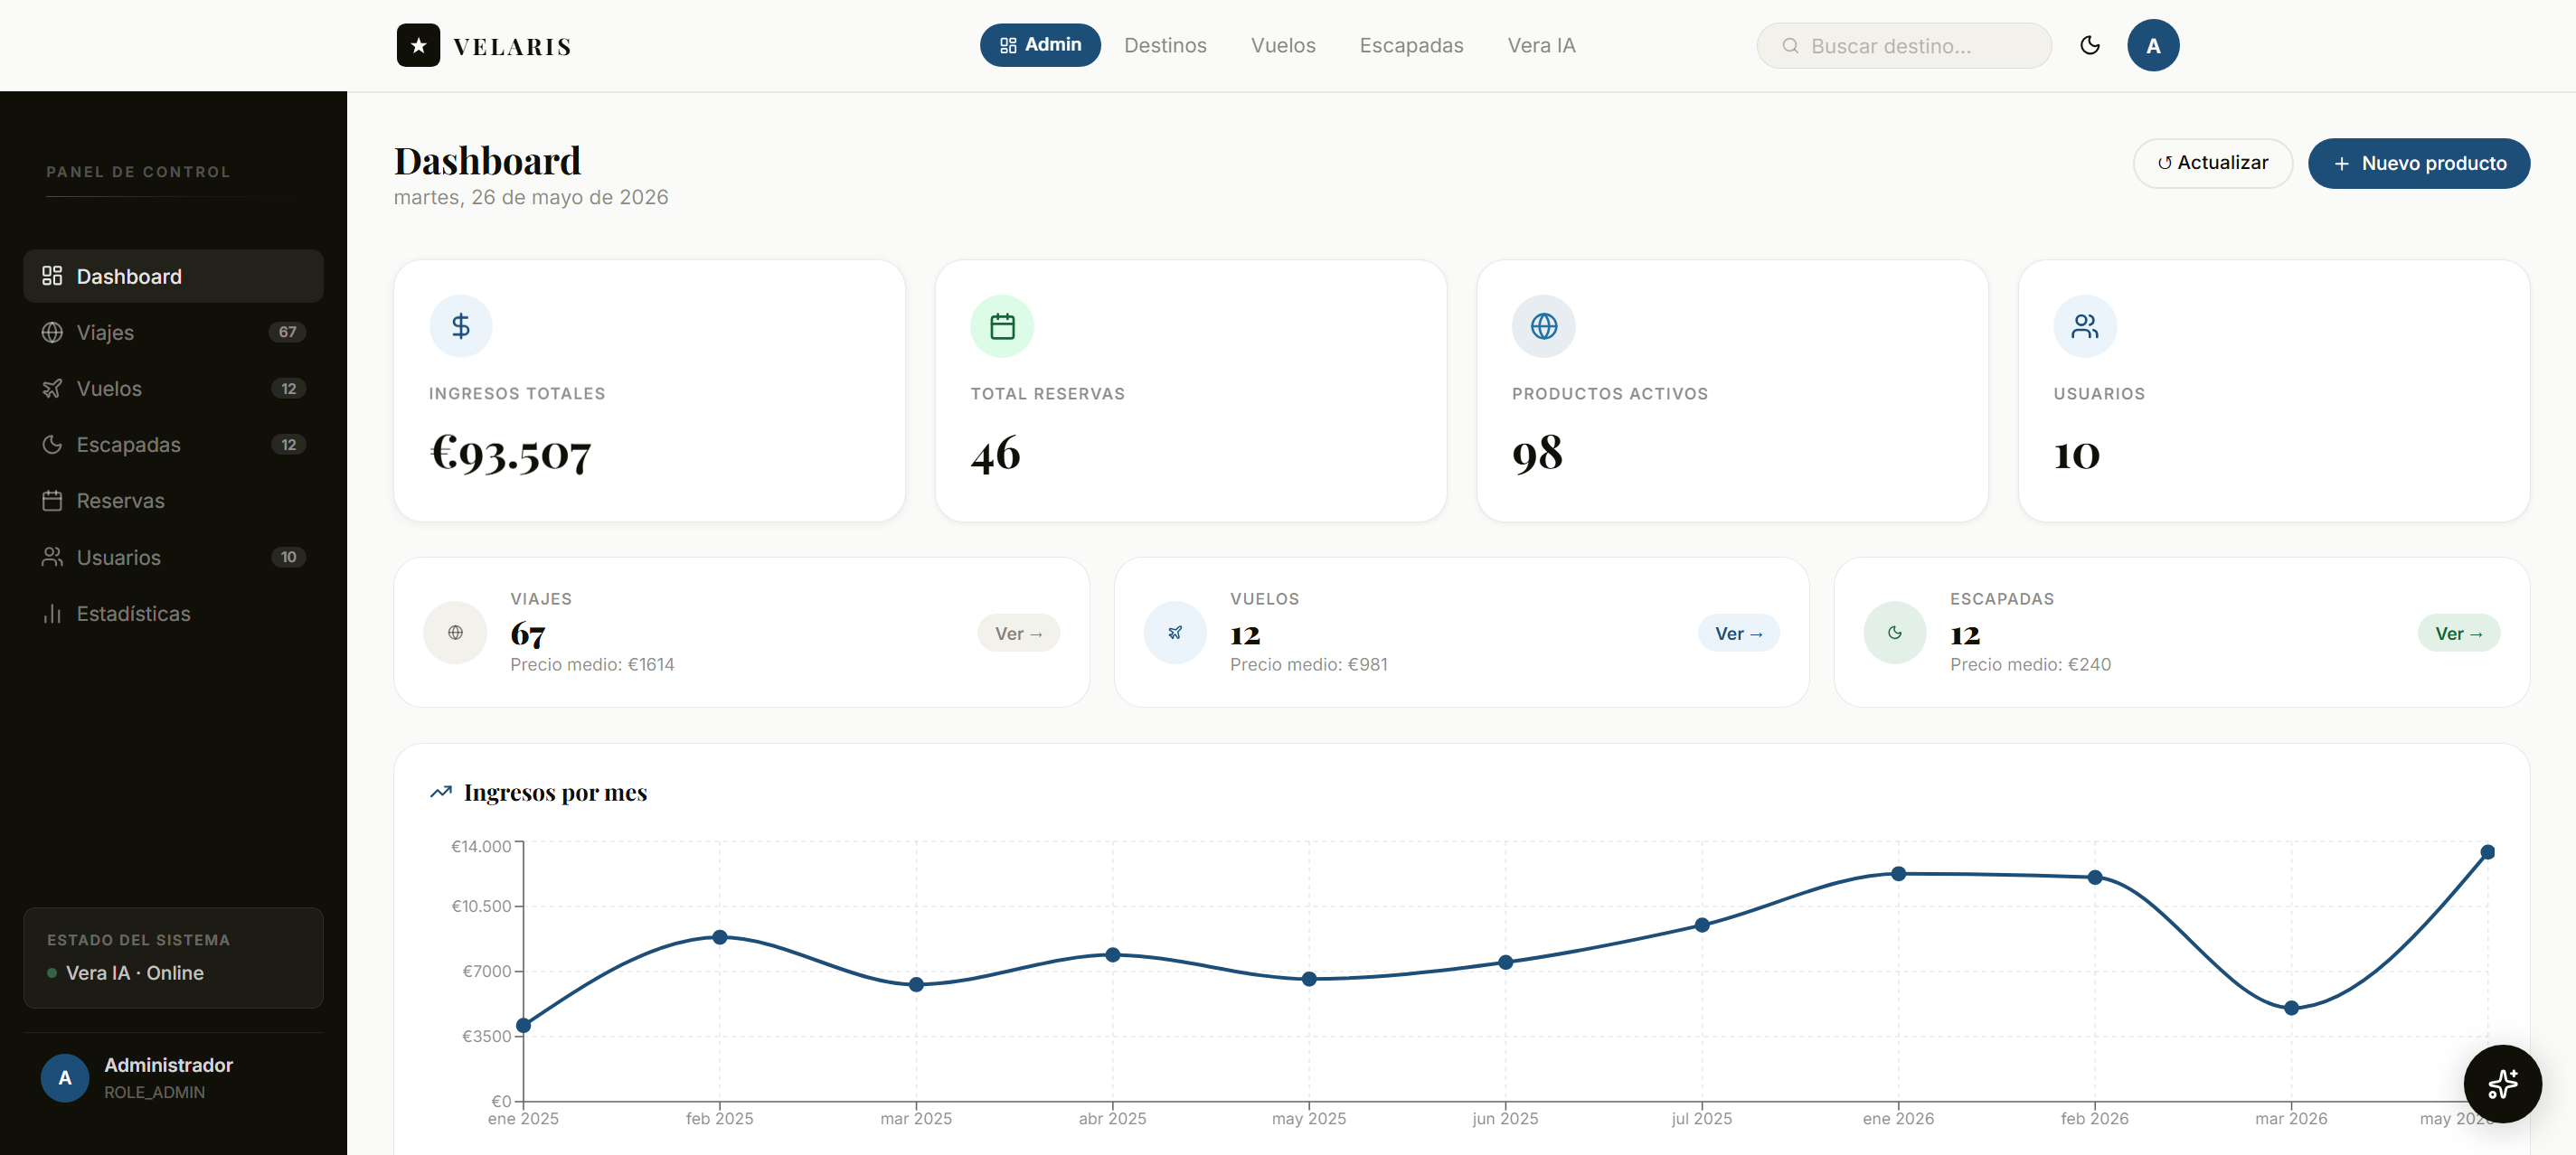Click the €93.507 total revenue value
The width and height of the screenshot is (2576, 1155).
[x=510, y=455]
